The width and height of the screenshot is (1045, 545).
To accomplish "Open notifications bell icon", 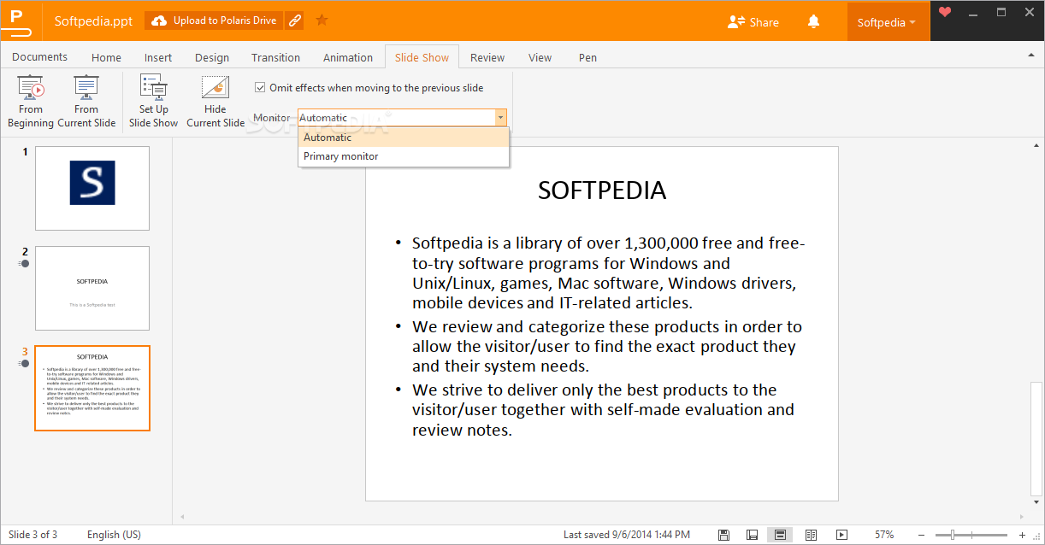I will tap(813, 21).
